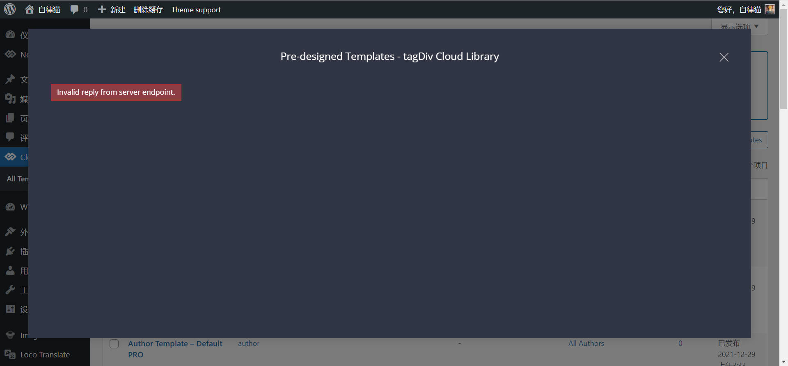Select the users person icon in sidebar

tap(10, 270)
